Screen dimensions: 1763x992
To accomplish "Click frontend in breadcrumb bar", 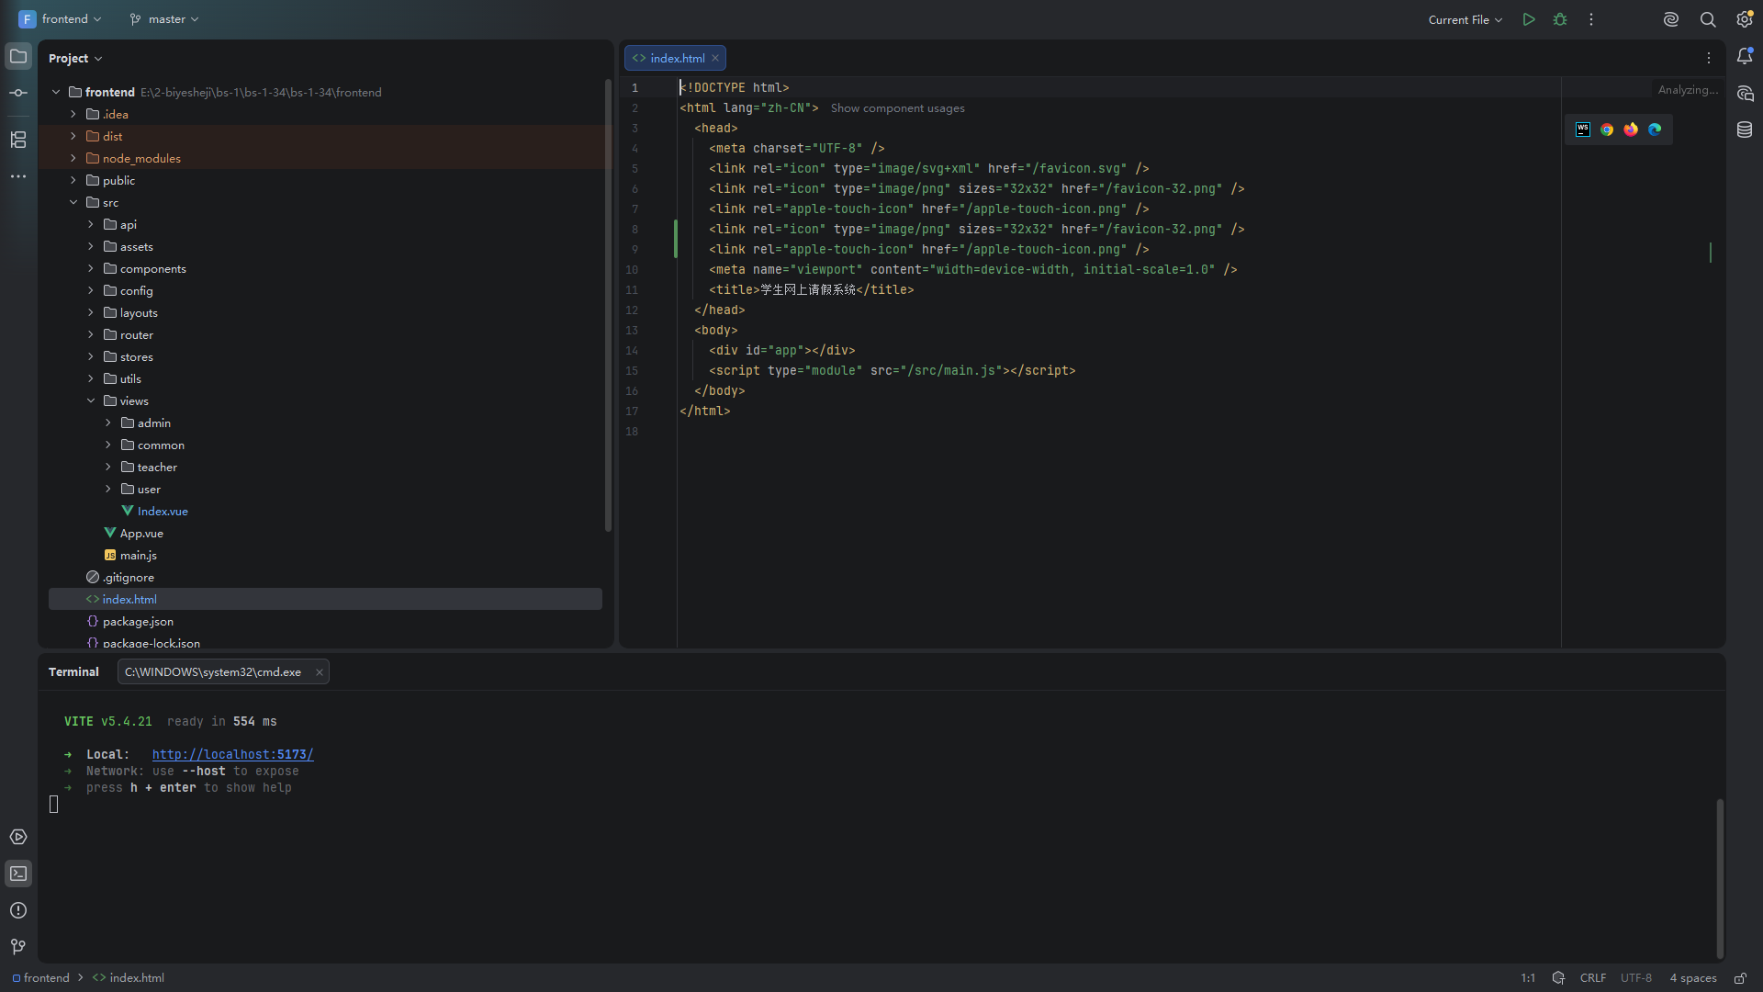I will coord(40,978).
